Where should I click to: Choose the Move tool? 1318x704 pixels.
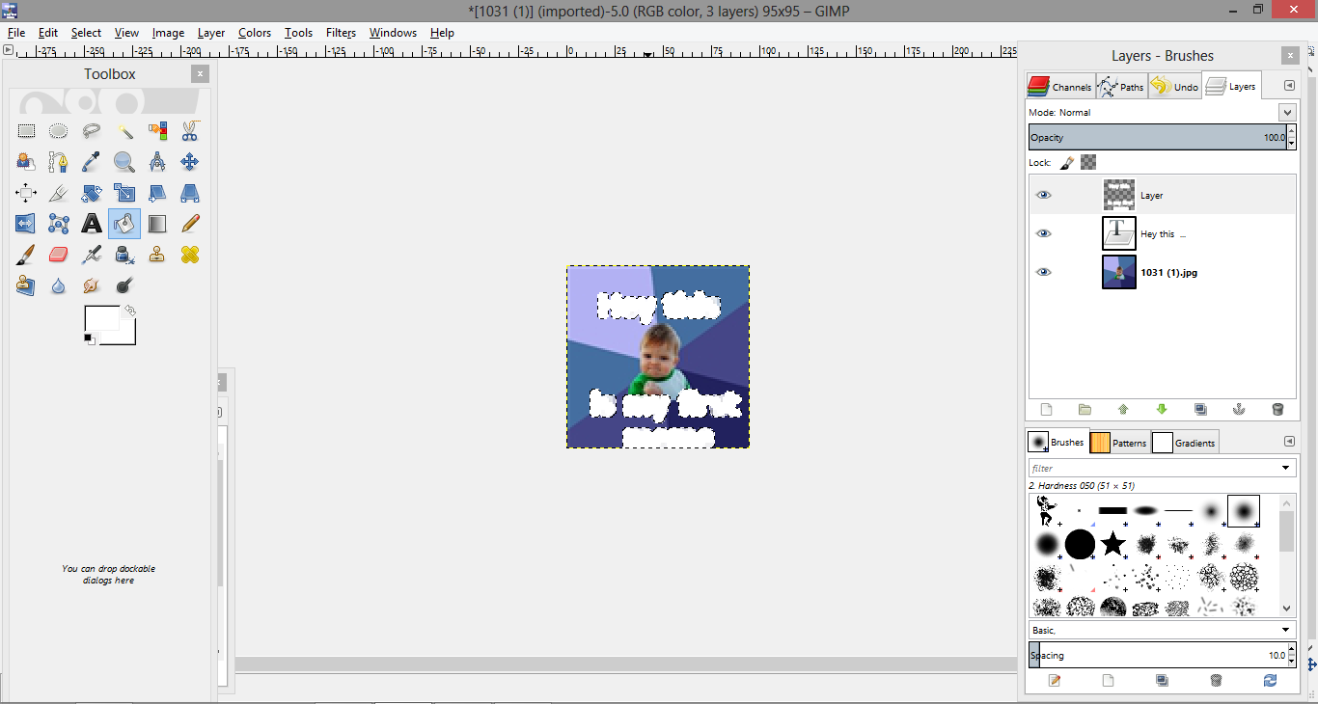tap(190, 162)
